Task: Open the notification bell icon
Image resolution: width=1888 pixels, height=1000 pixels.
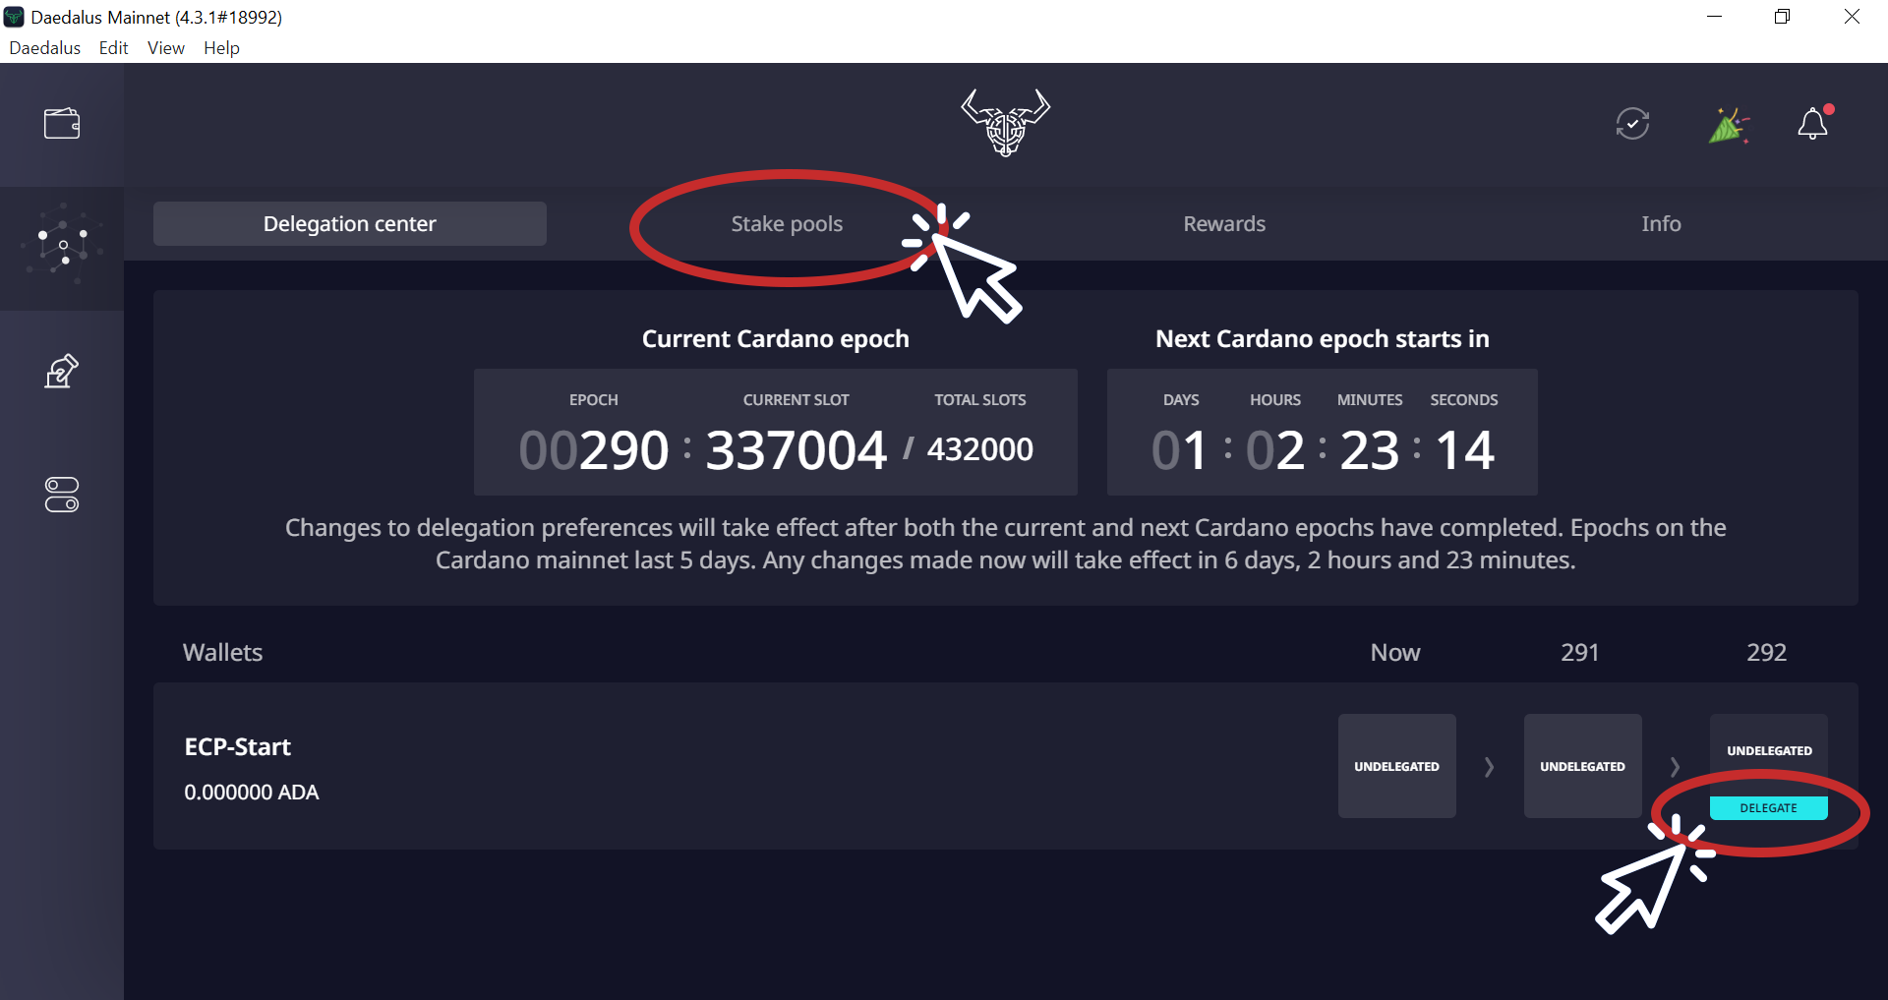Action: coord(1812,124)
